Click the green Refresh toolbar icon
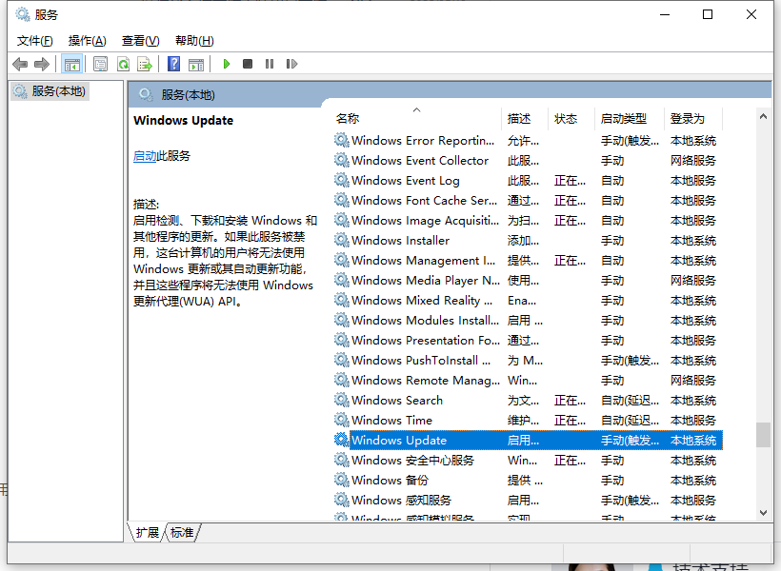Screen dimensions: 781x571 (x=123, y=64)
